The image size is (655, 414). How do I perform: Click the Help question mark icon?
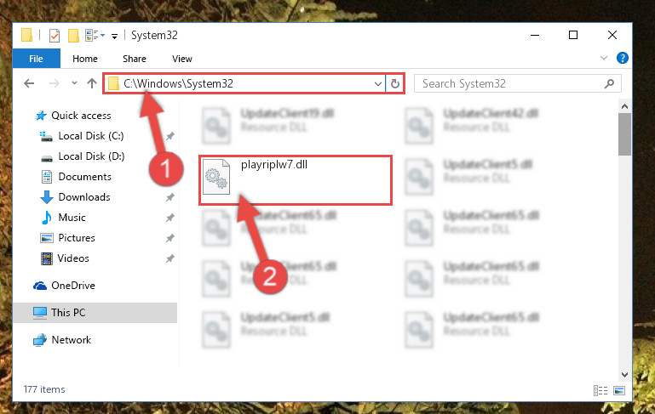tap(622, 58)
